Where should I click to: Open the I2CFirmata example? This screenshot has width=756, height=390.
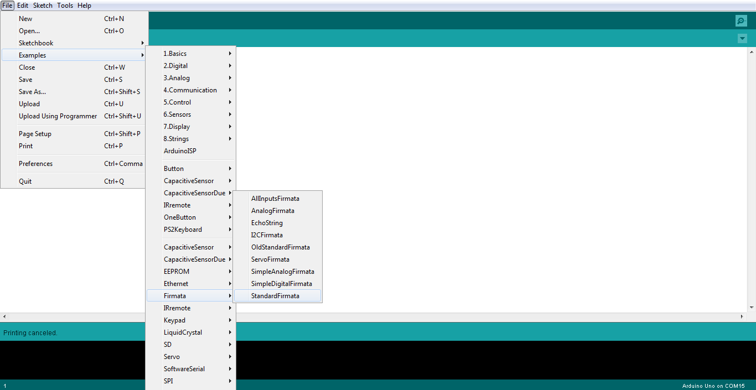click(267, 235)
